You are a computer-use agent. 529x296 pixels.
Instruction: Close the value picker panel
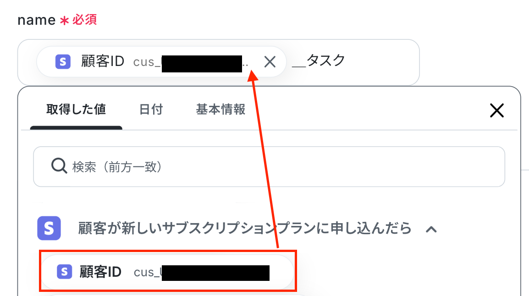[x=496, y=110]
